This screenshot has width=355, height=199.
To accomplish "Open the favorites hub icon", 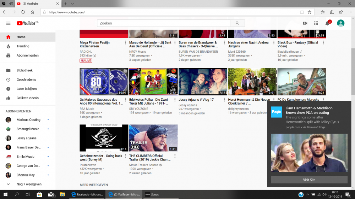I will point(323,12).
